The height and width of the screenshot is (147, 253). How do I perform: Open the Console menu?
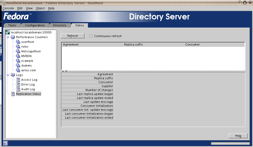(x=8, y=8)
